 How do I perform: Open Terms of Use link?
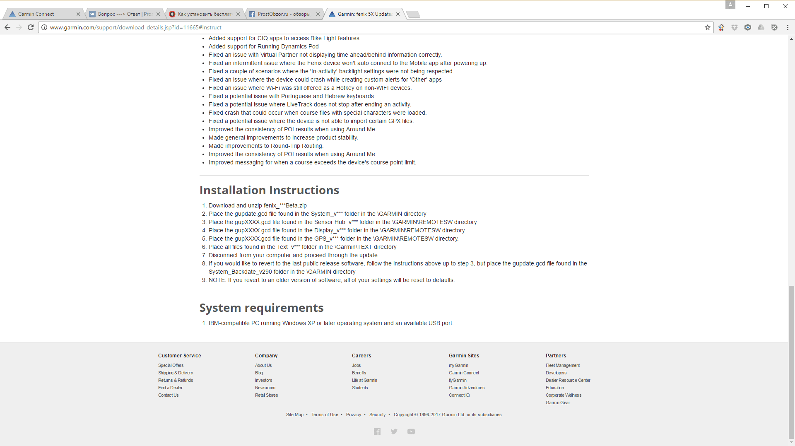pos(325,415)
